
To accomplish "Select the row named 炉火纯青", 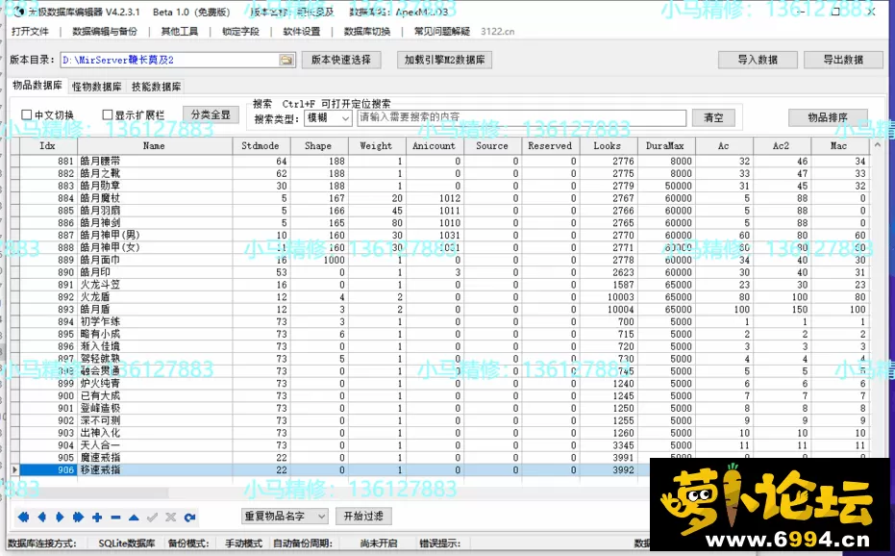I will point(439,384).
